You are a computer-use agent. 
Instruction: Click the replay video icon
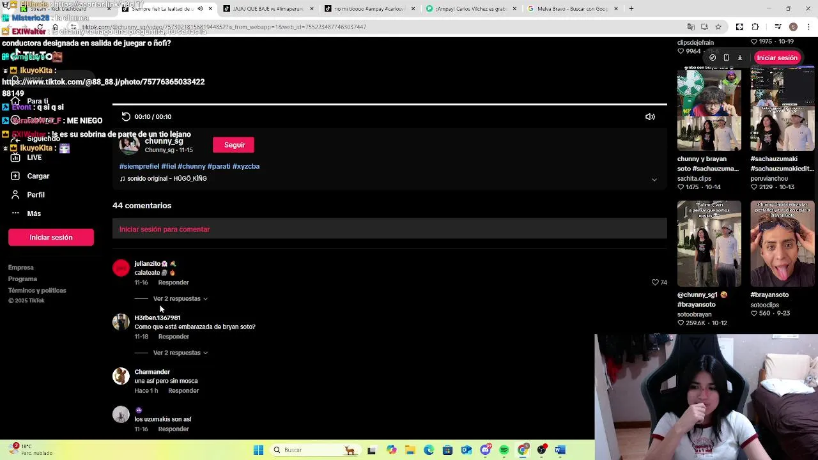click(126, 116)
